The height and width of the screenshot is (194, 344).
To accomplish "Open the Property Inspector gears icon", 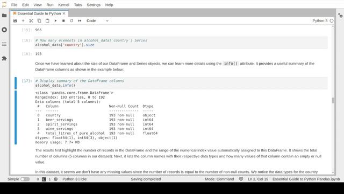I will (x=340, y=16).
